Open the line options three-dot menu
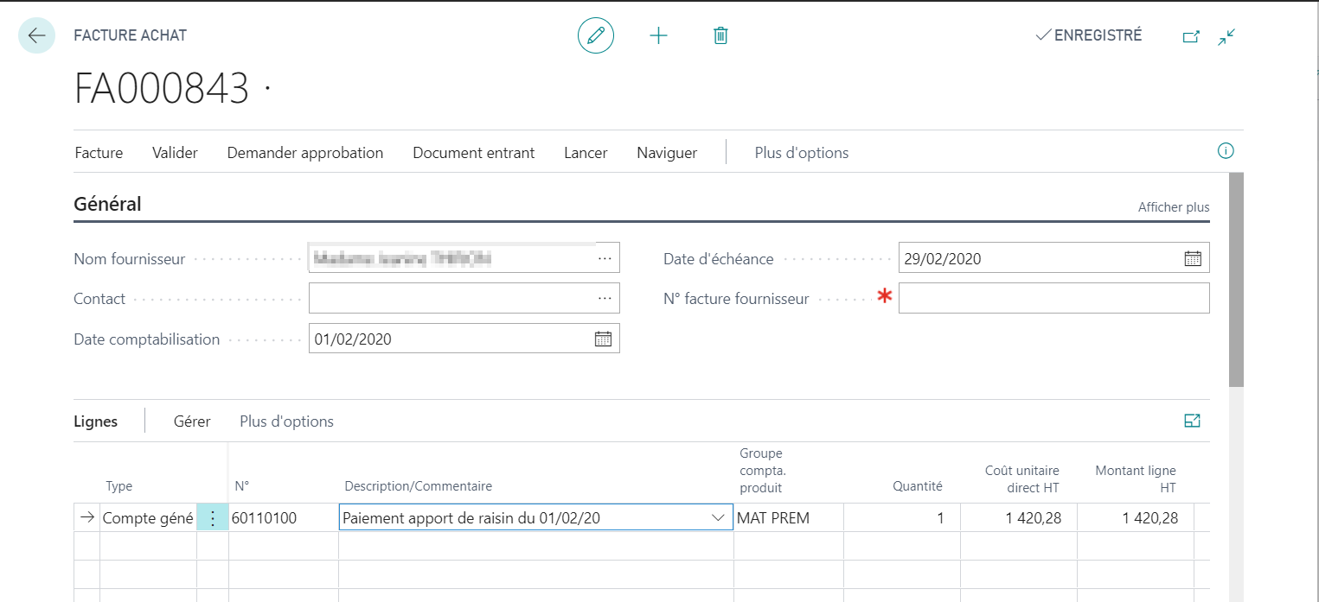This screenshot has width=1319, height=602. tap(213, 518)
